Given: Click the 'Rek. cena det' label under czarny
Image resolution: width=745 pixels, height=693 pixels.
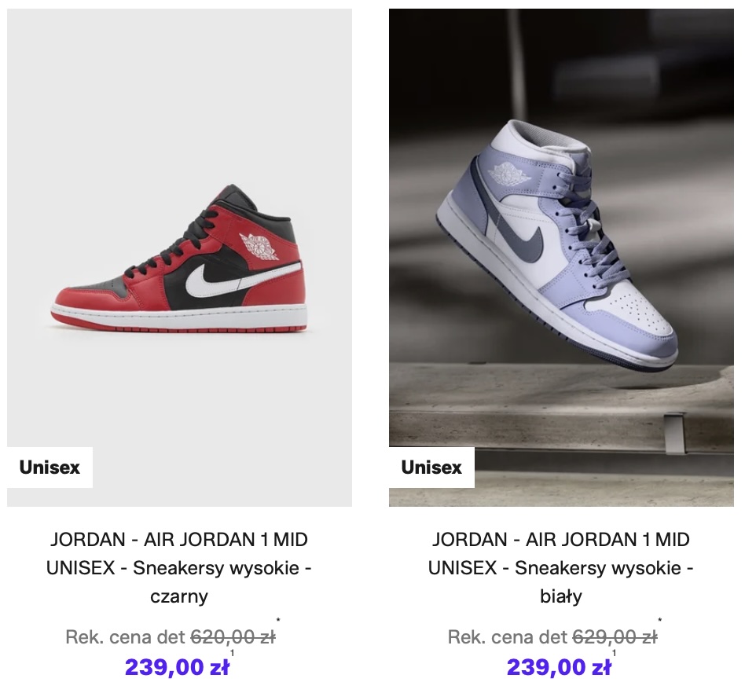Looking at the screenshot, I should [126, 637].
